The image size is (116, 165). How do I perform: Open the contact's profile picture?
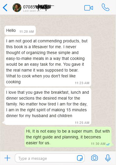pyautogui.click(x=17, y=8)
